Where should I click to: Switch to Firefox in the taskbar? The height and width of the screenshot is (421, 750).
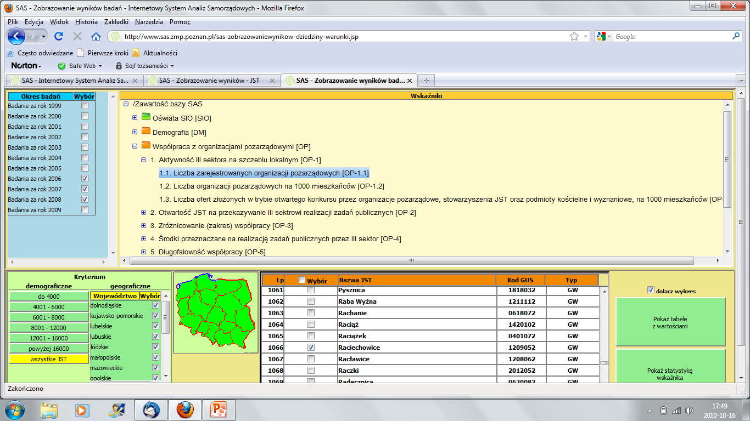(185, 409)
